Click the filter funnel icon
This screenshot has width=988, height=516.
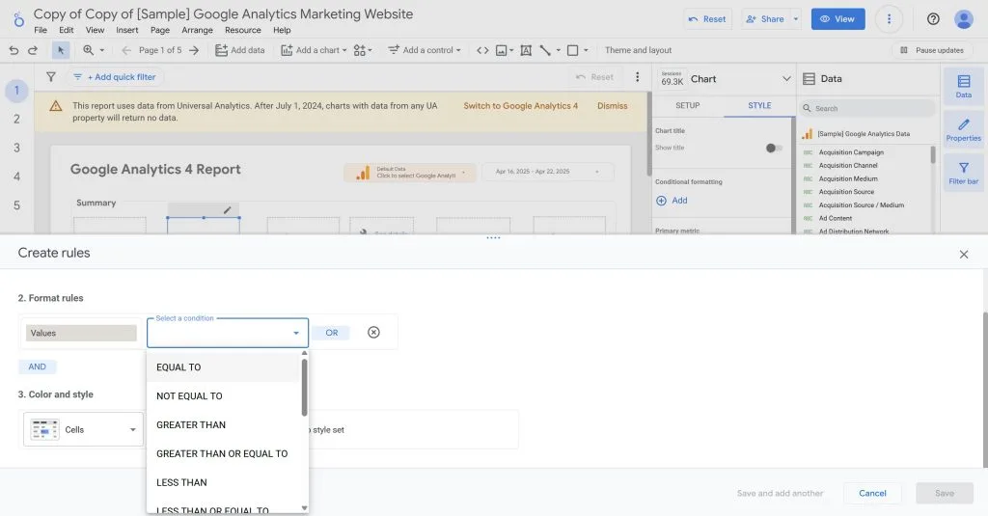pos(51,77)
